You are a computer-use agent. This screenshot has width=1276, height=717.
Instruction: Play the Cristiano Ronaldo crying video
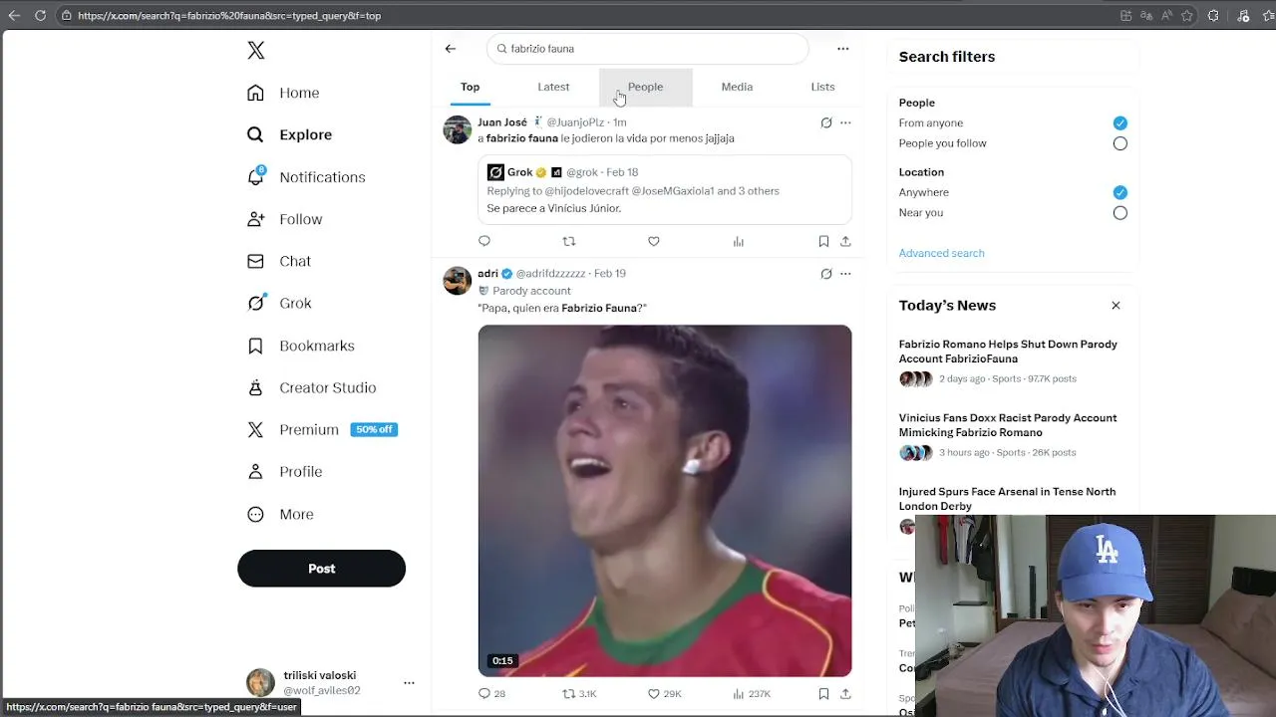[665, 501]
